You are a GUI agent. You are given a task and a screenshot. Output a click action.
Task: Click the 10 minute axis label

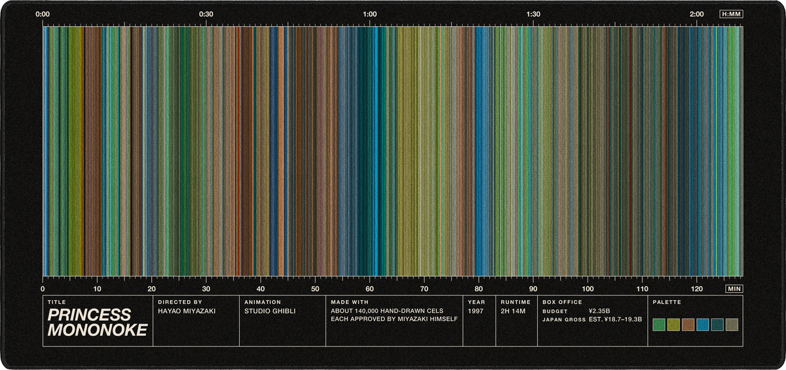(97, 288)
